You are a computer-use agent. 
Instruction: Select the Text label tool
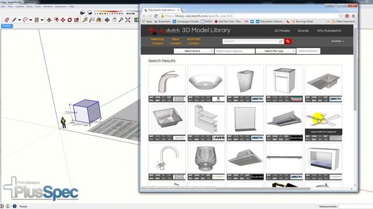click(92, 20)
